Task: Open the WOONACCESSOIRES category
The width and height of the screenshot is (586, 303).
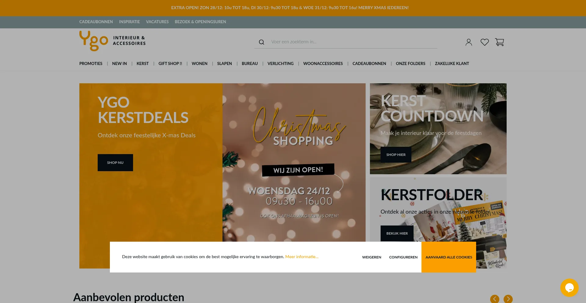Action: 323,63
